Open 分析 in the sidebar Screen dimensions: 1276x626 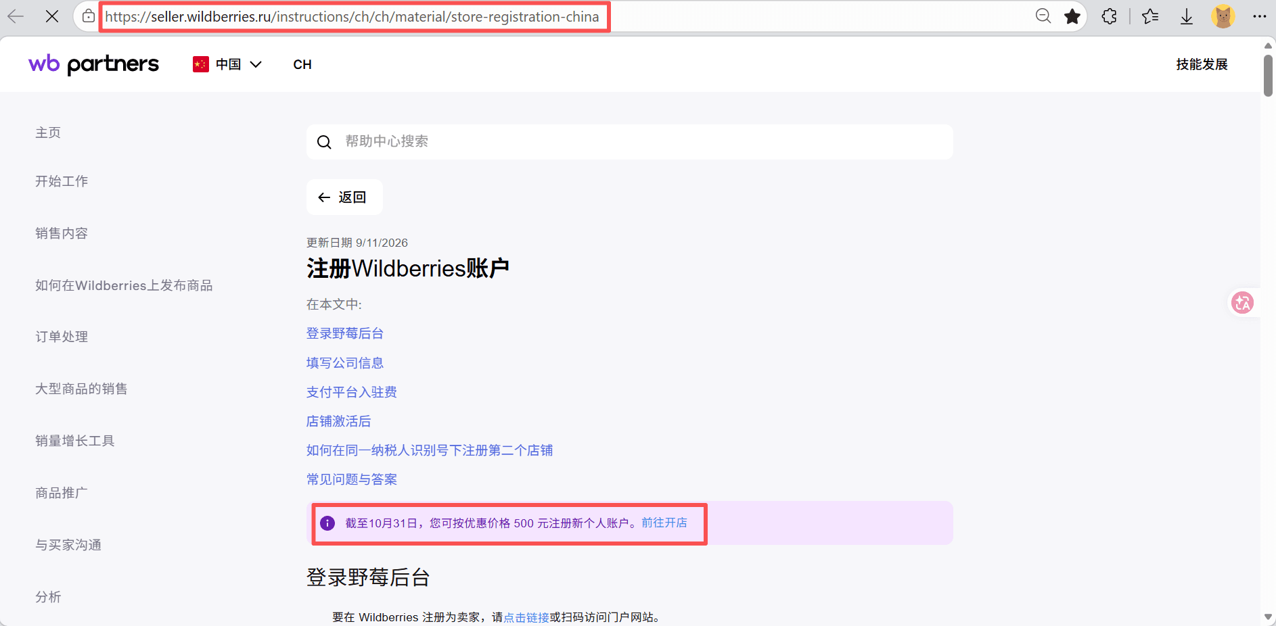(x=48, y=597)
